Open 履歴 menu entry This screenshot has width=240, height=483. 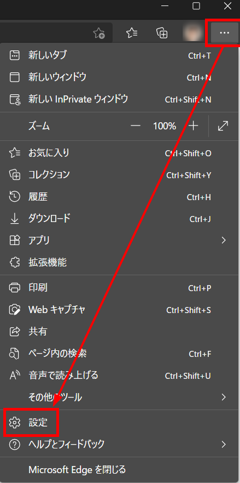pos(120,197)
